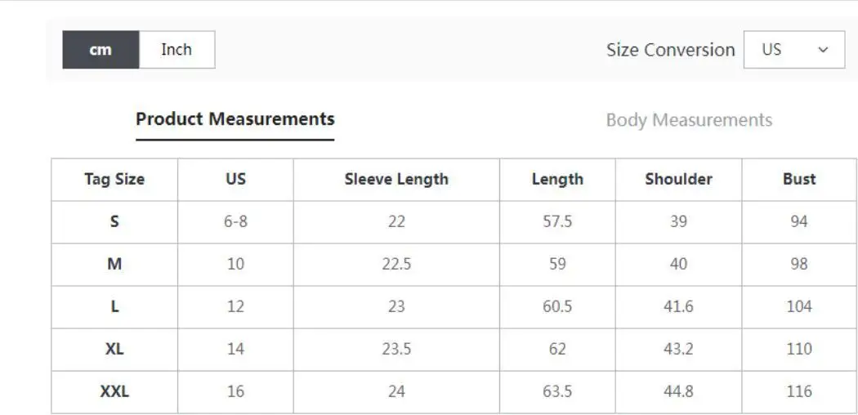The width and height of the screenshot is (858, 415).
Task: Select the Product Measurements tab
Action: 235,119
